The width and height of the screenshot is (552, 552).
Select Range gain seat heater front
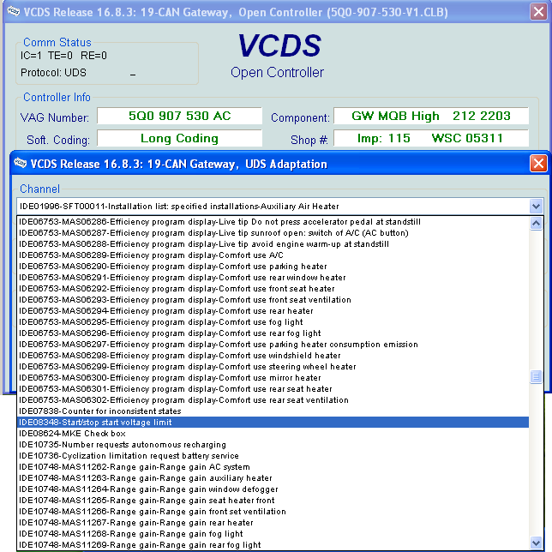(x=273, y=501)
